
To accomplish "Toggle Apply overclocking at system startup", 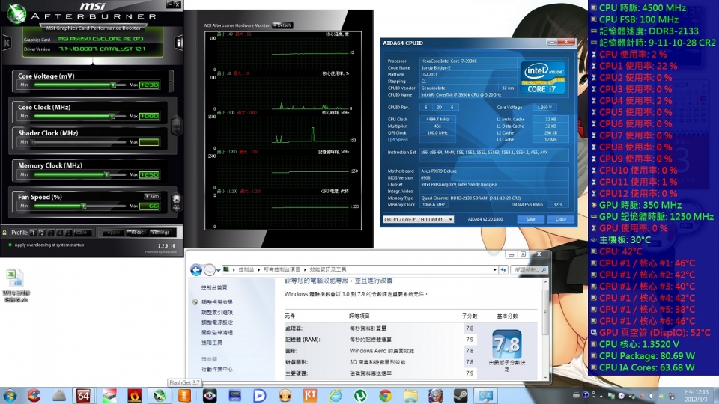I will [x=10, y=245].
